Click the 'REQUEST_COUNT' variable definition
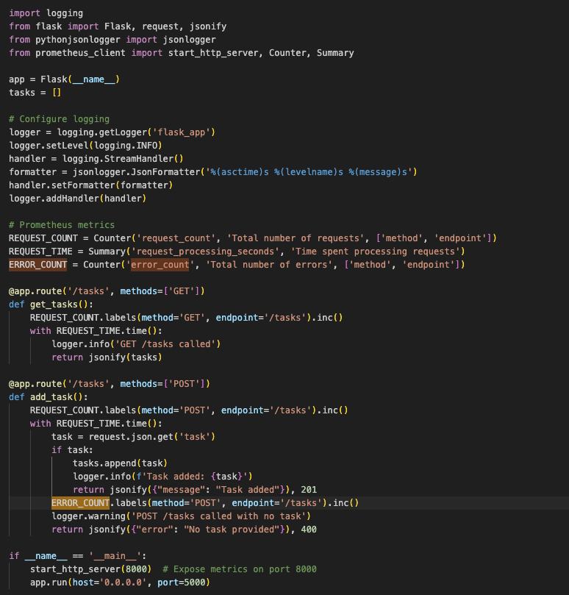The height and width of the screenshot is (595, 569). 43,238
